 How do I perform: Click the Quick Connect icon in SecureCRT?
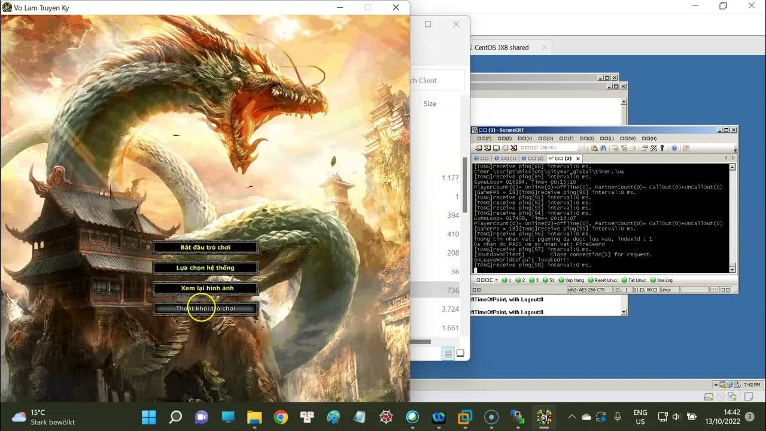point(487,148)
